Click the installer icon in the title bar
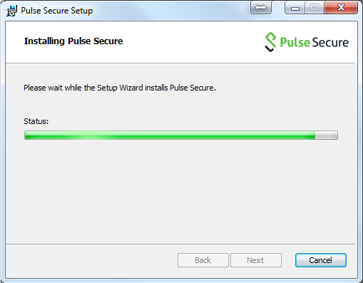 11,11
